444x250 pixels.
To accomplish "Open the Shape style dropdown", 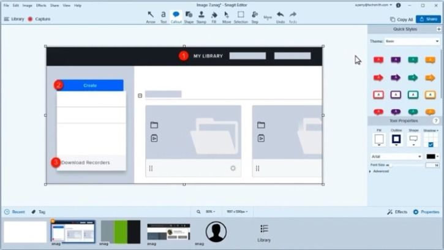I will coord(413,140).
